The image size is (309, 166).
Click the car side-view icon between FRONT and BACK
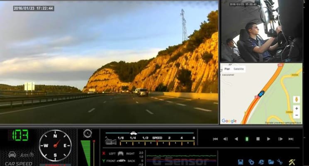pos(121,161)
